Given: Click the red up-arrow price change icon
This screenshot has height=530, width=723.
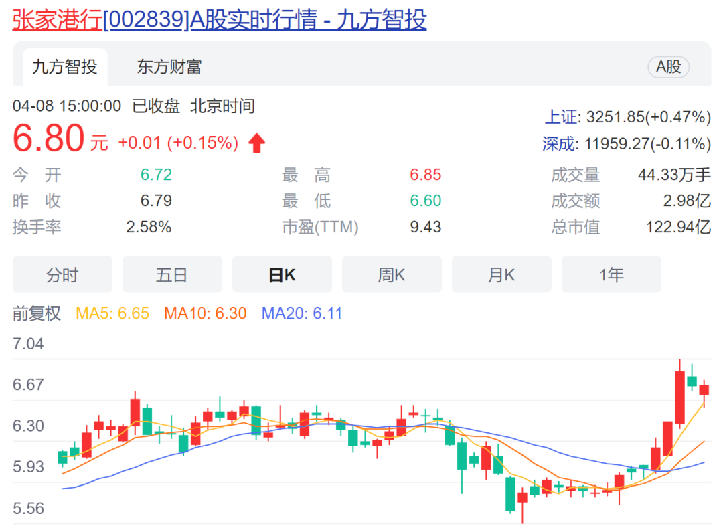Looking at the screenshot, I should coord(257,143).
